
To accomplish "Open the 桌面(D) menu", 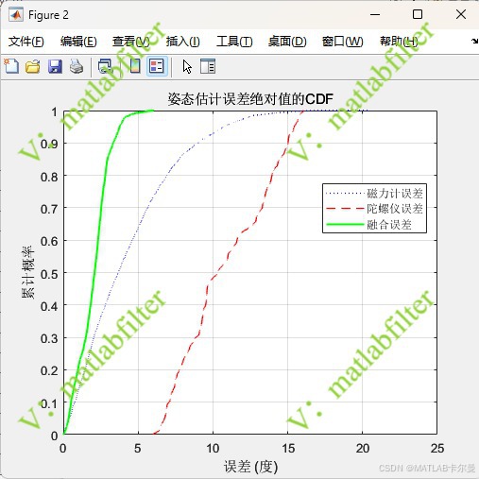I will click(287, 42).
